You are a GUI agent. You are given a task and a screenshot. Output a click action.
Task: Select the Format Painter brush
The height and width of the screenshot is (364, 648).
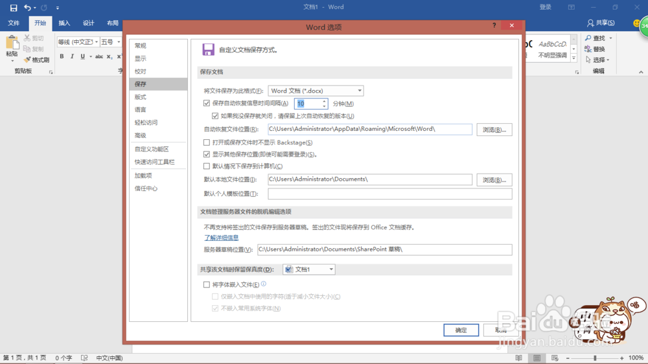27,60
